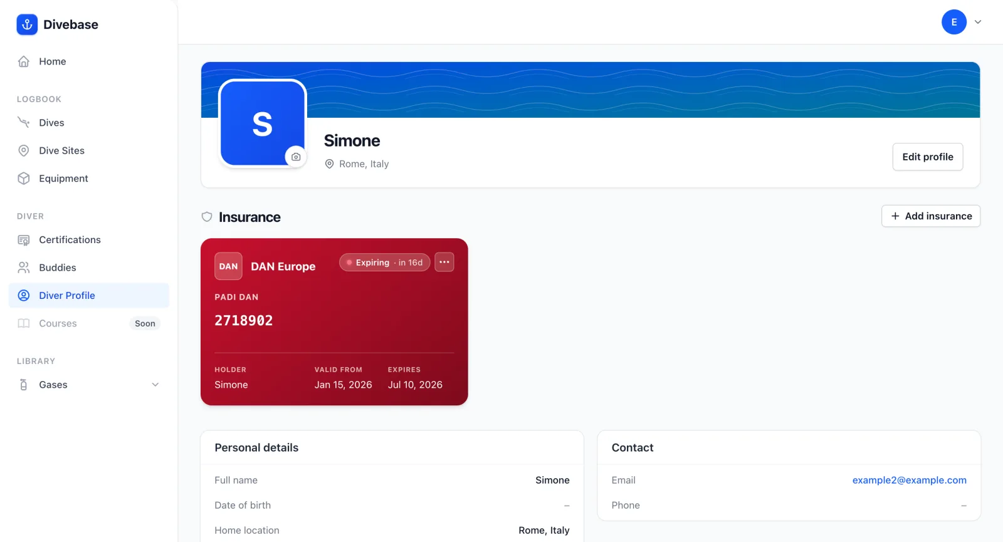Click the camera icon on avatar
Screen dimensions: 1003x542
[x=296, y=157]
